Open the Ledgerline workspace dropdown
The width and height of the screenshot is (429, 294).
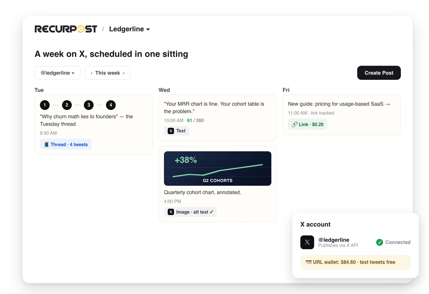130,29
